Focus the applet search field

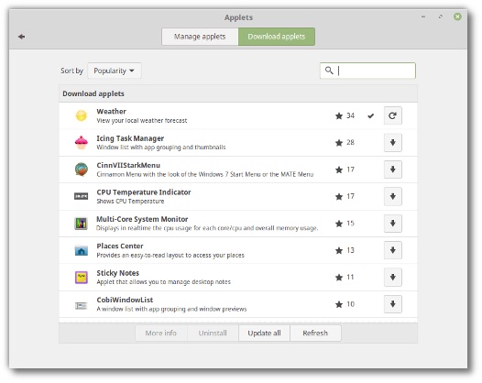367,71
